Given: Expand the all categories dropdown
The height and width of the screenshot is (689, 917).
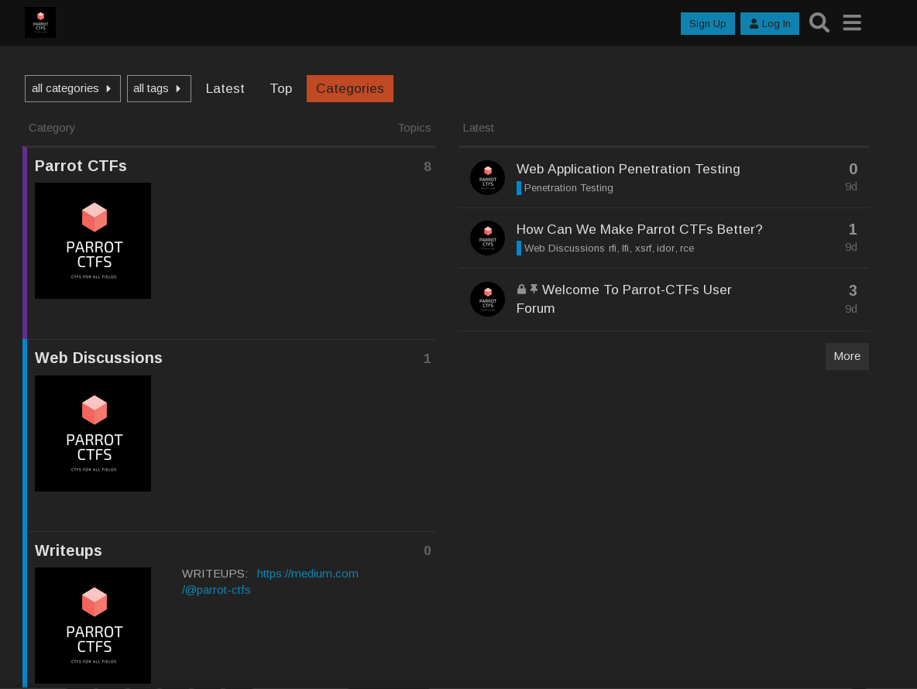Looking at the screenshot, I should point(73,88).
